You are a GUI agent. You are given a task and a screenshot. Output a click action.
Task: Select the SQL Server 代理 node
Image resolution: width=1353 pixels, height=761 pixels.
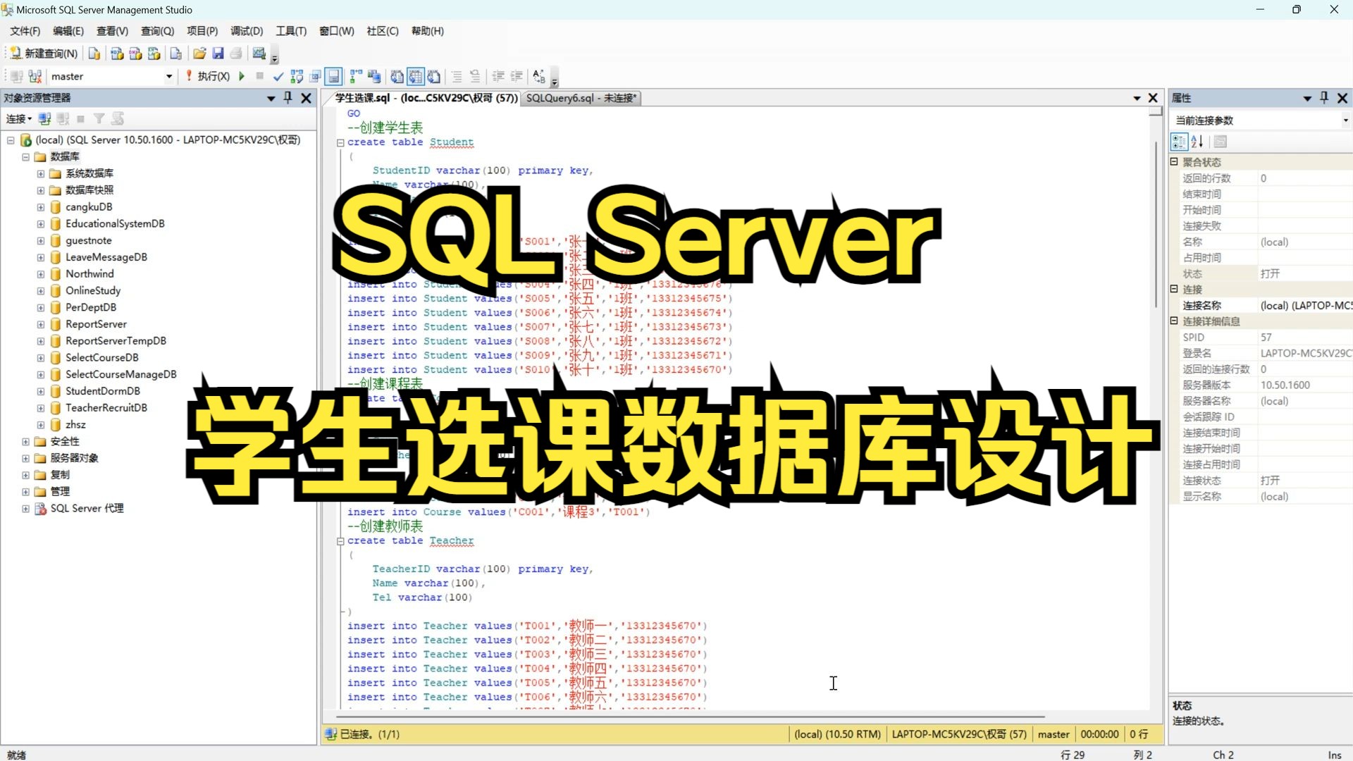click(x=87, y=509)
